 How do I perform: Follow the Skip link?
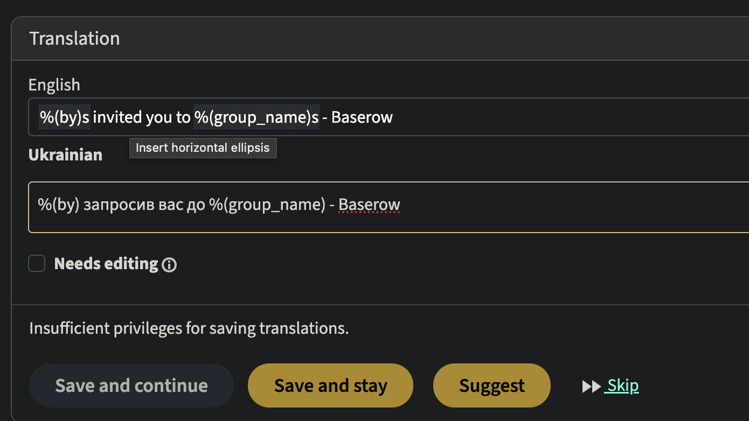[623, 385]
